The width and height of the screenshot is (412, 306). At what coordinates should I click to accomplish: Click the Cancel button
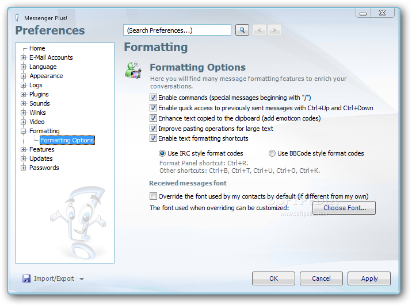click(321, 278)
